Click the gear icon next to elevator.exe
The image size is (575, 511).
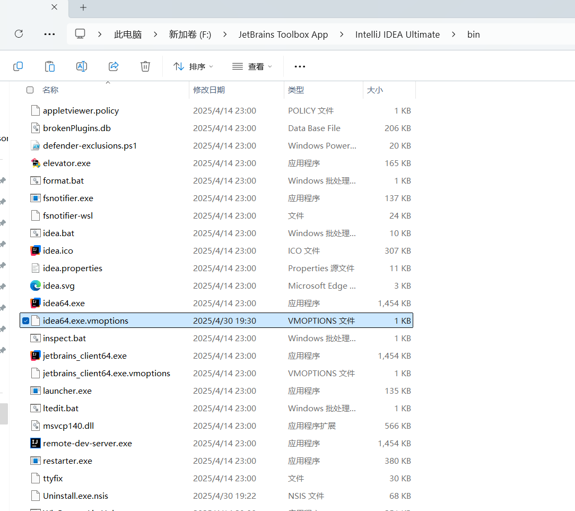[x=35, y=163]
